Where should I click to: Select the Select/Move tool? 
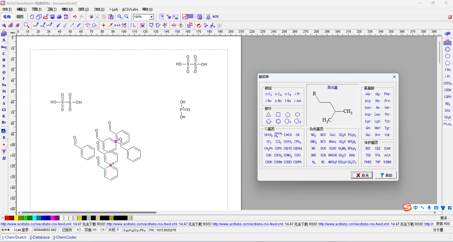[x=4, y=25]
